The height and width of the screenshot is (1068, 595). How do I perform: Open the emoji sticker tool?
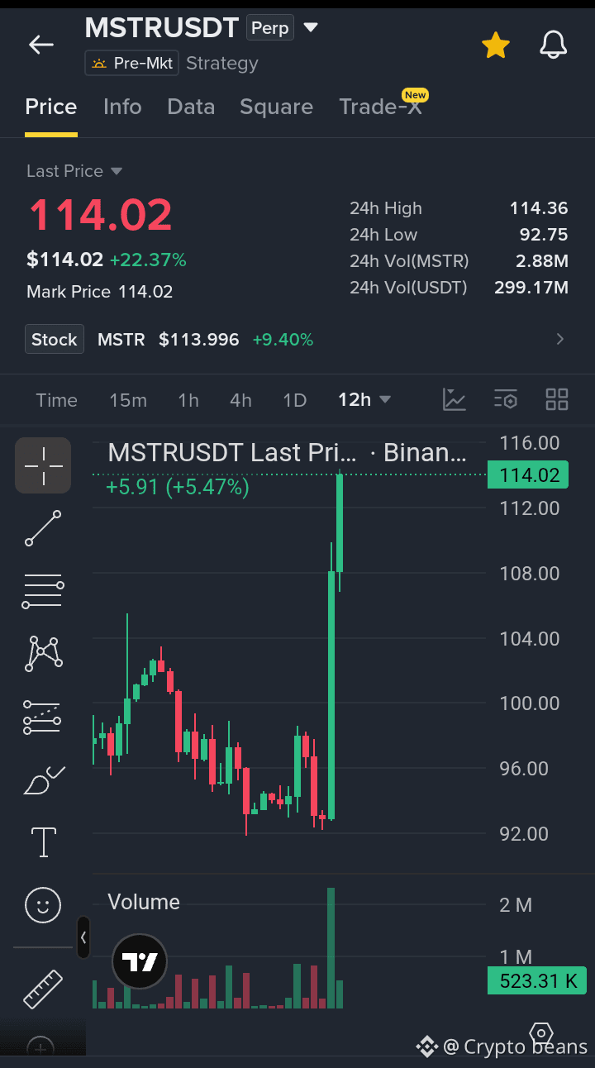43,904
